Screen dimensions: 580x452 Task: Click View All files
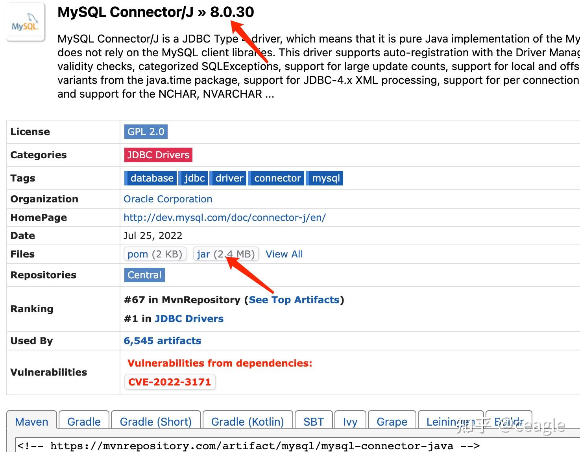point(284,254)
